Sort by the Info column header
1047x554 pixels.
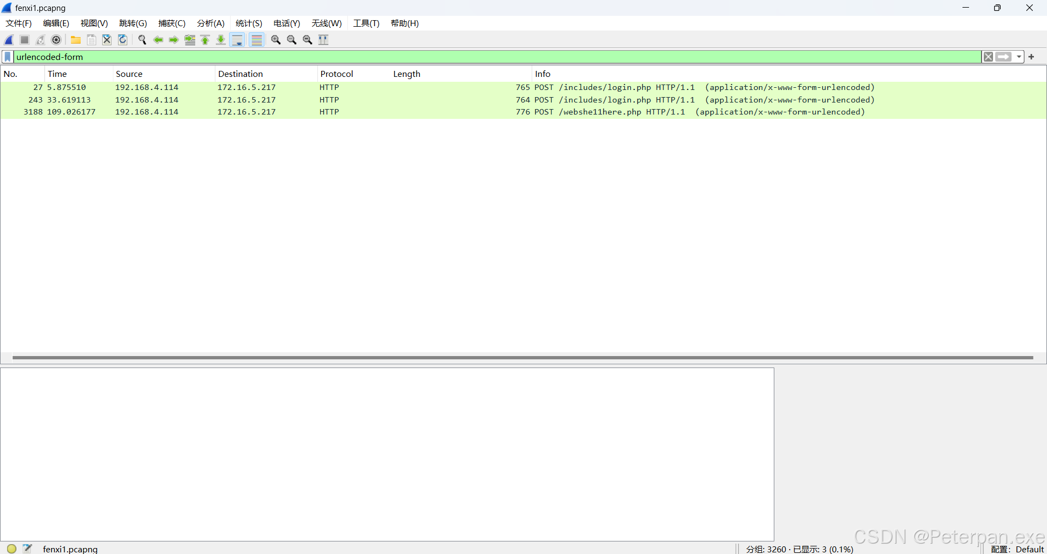pos(789,74)
